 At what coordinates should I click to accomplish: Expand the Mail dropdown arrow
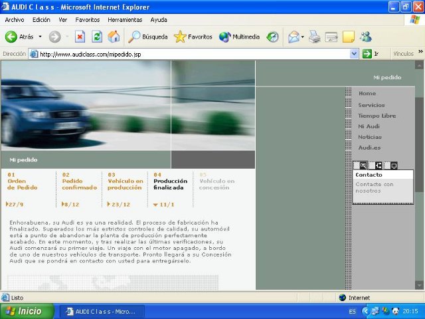click(303, 37)
